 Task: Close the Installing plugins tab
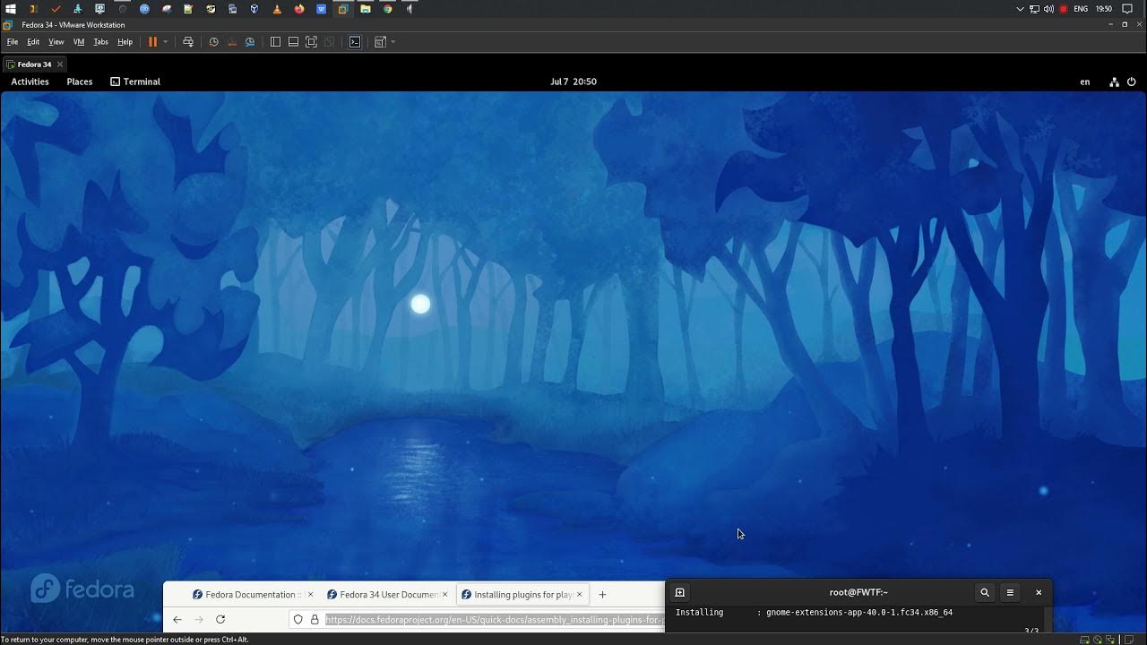click(x=580, y=595)
